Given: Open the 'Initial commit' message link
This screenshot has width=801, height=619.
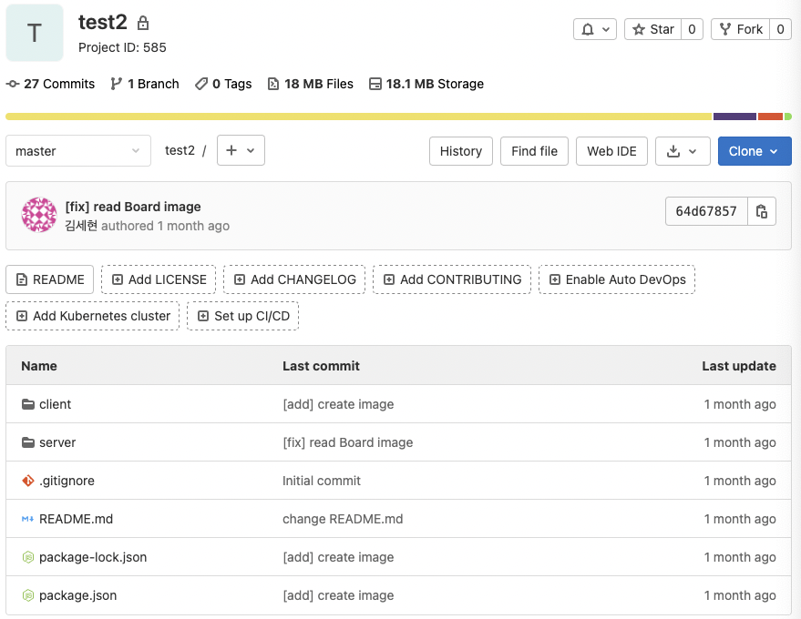Looking at the screenshot, I should click(322, 481).
